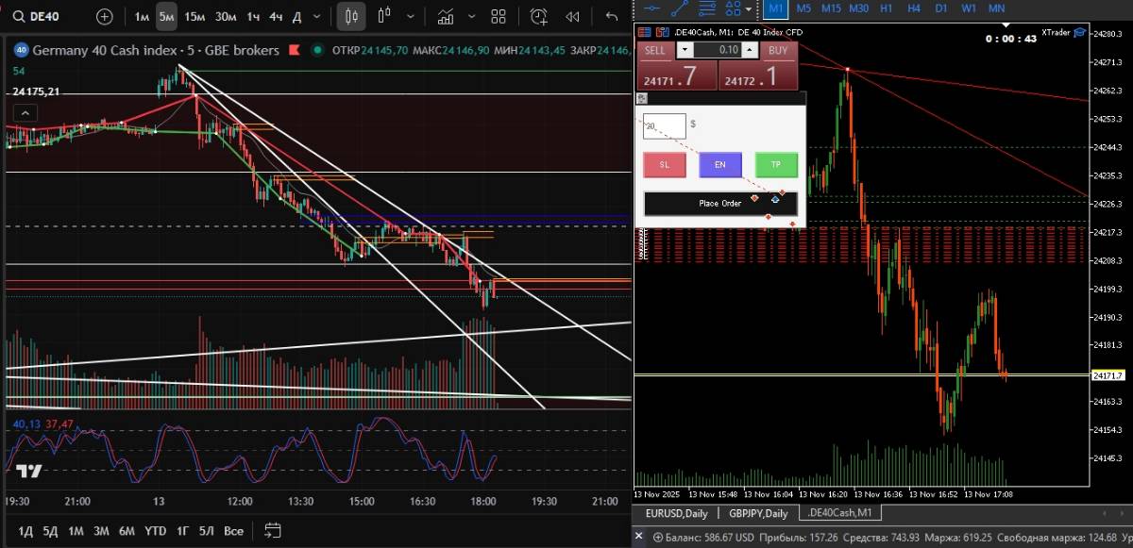This screenshot has width=1133, height=548.
Task: Open the go-to-date calendar icon
Action: (x=273, y=530)
